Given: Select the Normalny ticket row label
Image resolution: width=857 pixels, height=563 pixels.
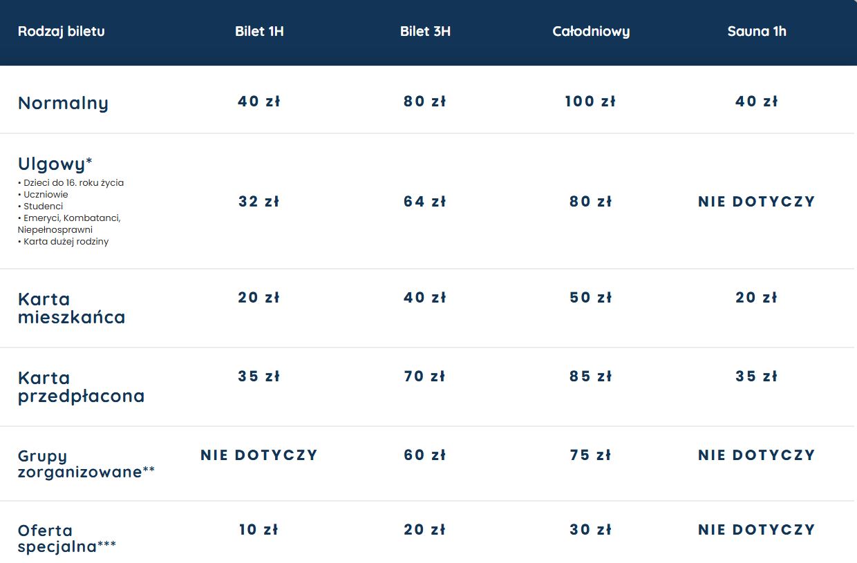Looking at the screenshot, I should (63, 103).
